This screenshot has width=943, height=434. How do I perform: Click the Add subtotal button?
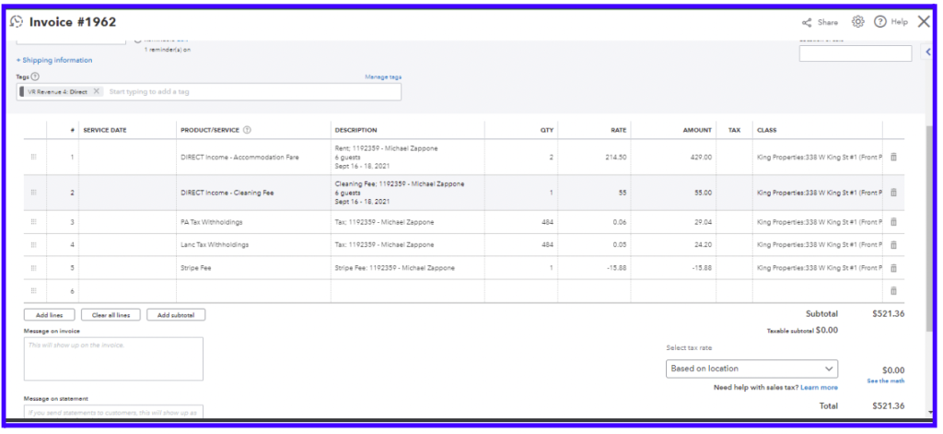(176, 315)
